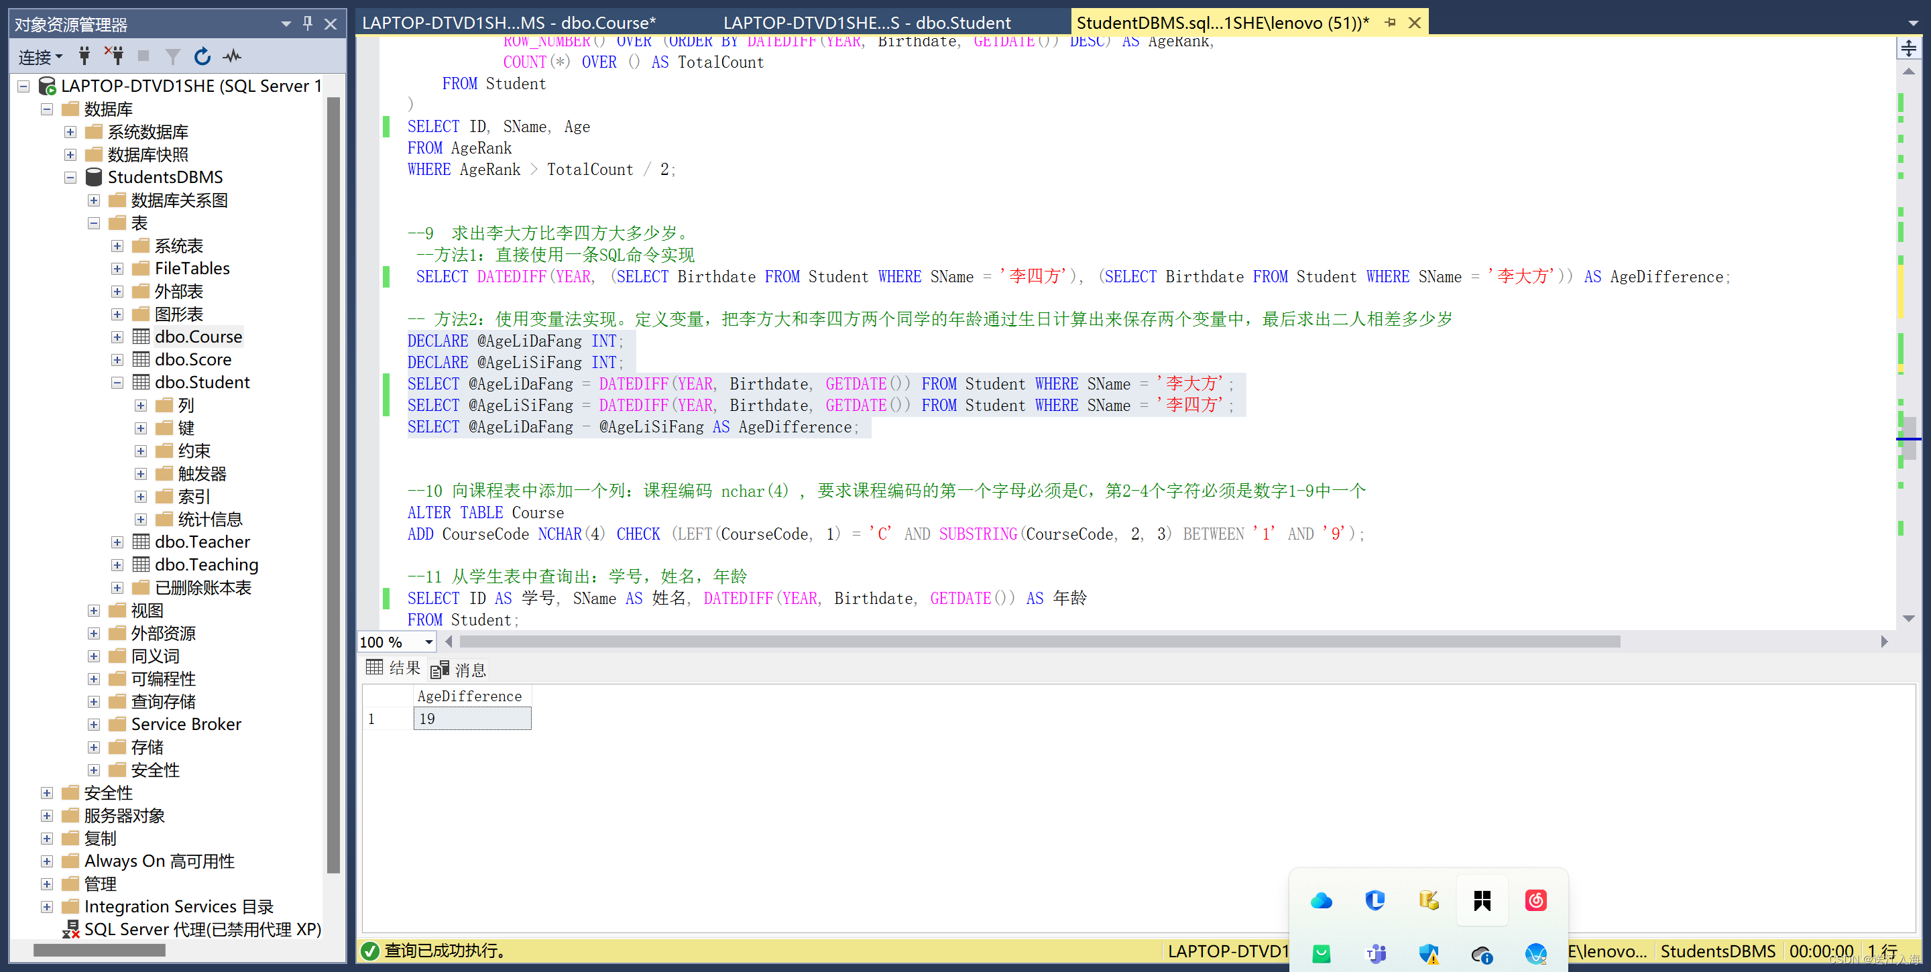The image size is (1931, 972).
Task: Open the 100% zoom level dropdown
Action: [427, 642]
